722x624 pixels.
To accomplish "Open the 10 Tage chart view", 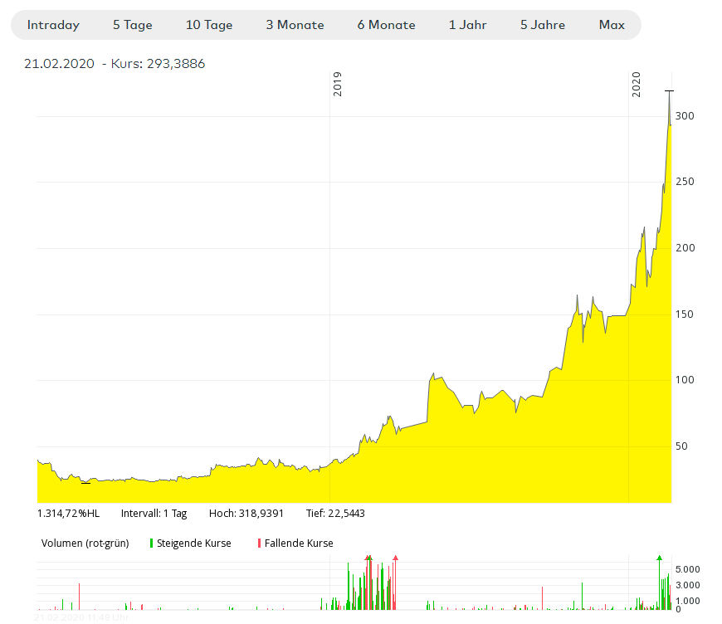I will coord(209,25).
